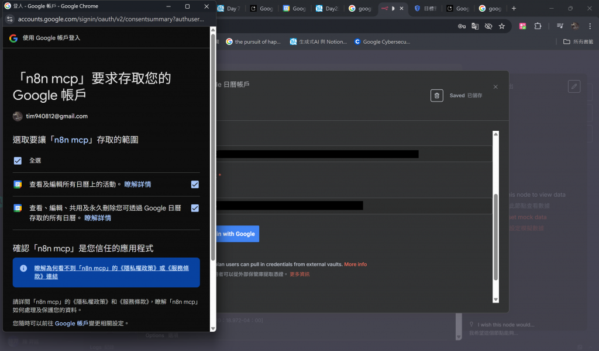Open 瞭解詳情 for the delete calendars permission
This screenshot has width=599, height=351.
tap(98, 218)
